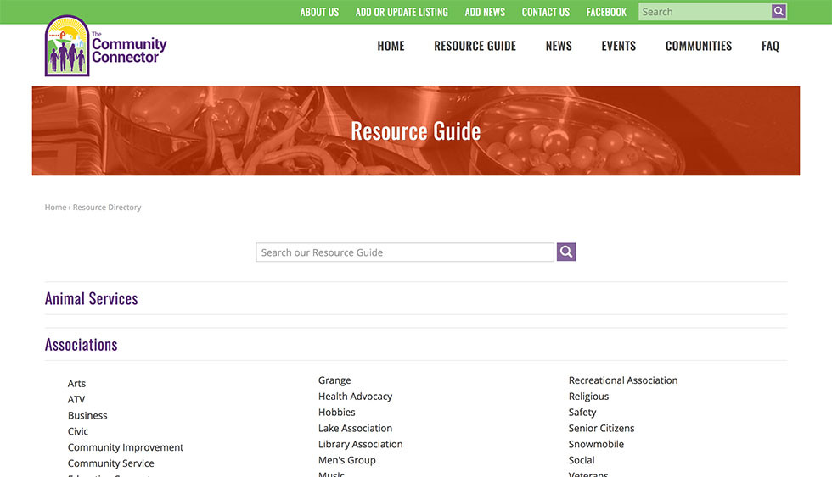Click Home breadcrumb link
The image size is (832, 477).
coord(55,208)
